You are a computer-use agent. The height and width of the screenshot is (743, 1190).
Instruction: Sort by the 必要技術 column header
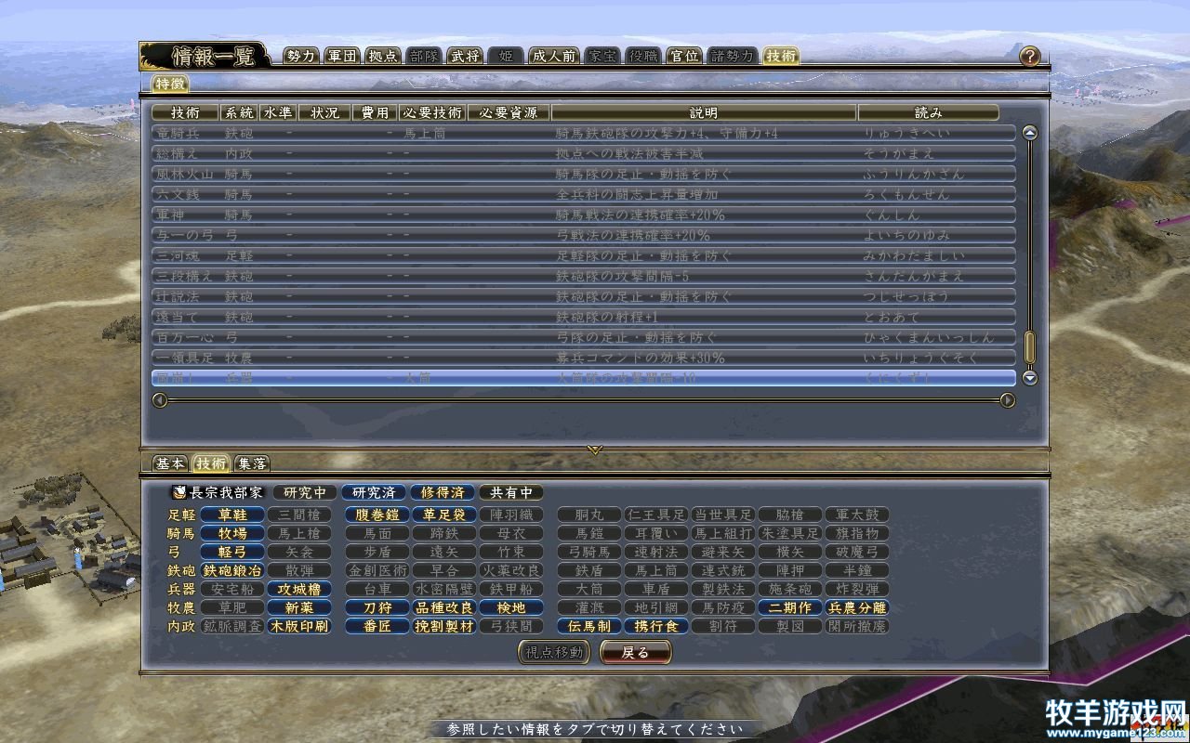432,112
